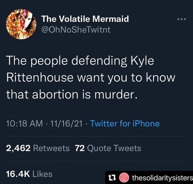Click the word Kyle in the tweet
193x184 pixels.
pos(142,61)
